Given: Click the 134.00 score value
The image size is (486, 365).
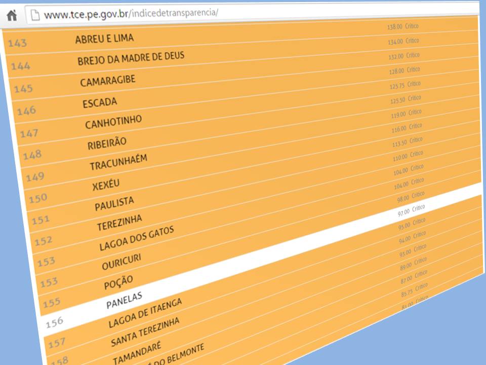Looking at the screenshot, I should coord(395,41).
